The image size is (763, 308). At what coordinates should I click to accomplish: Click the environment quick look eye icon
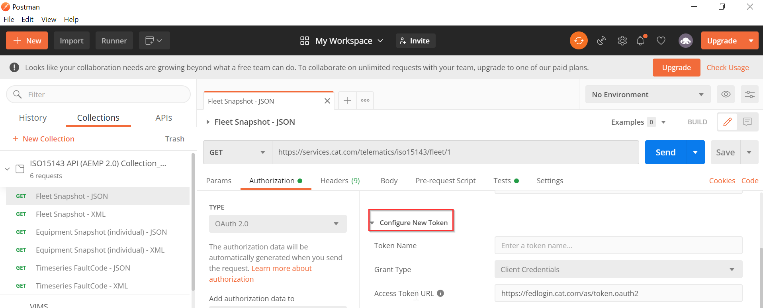point(726,94)
